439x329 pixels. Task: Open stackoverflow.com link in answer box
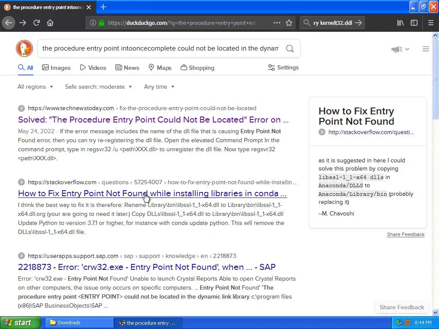(371, 132)
